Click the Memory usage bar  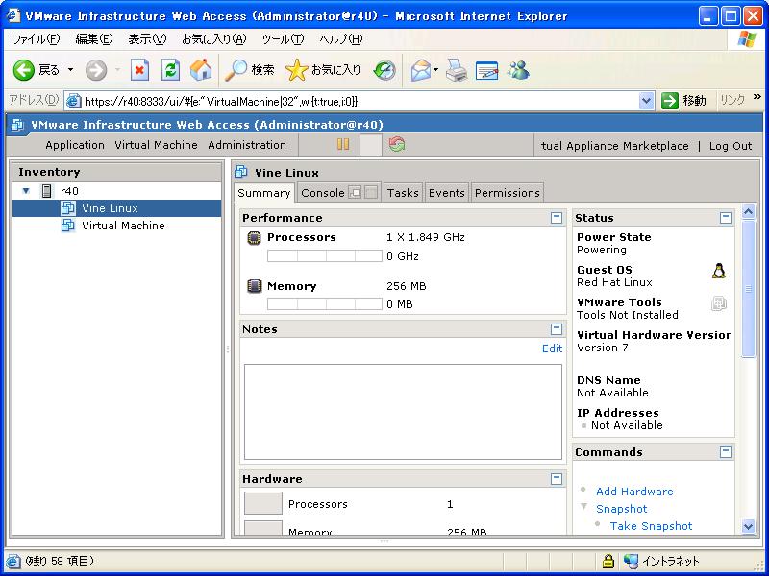(x=324, y=303)
